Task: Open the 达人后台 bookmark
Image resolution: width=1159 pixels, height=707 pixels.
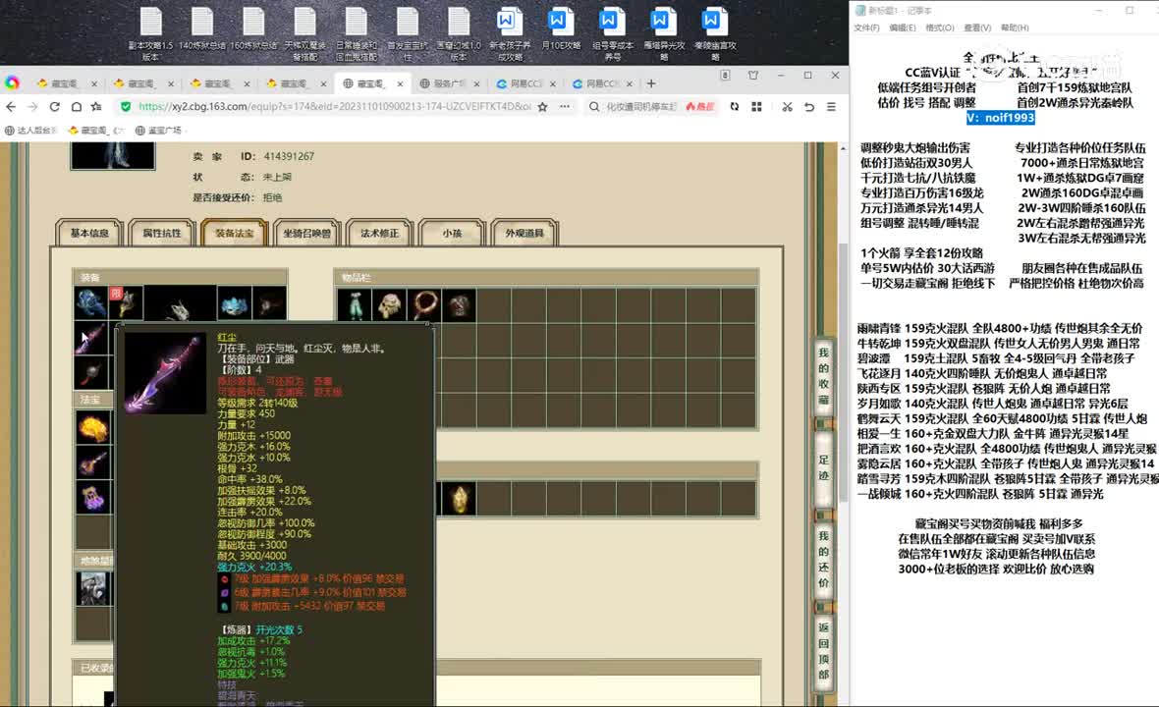Action: point(30,130)
